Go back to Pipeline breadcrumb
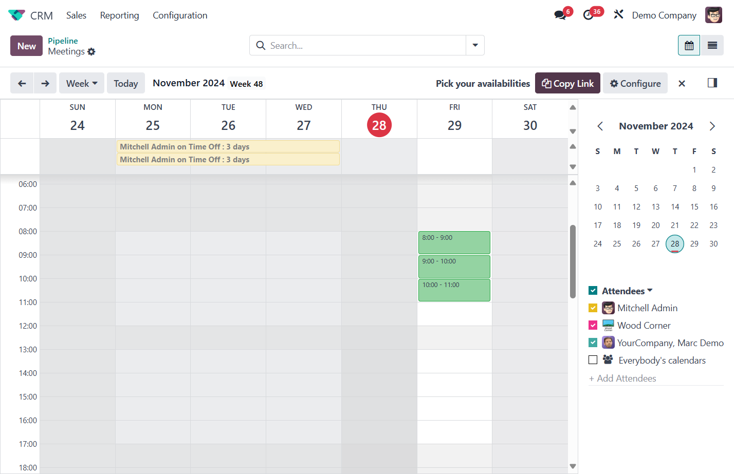 click(63, 41)
